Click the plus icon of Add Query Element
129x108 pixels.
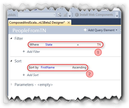(85, 30)
